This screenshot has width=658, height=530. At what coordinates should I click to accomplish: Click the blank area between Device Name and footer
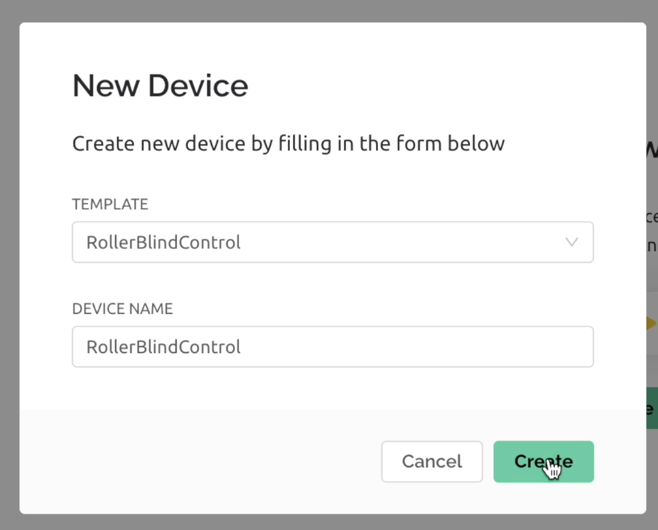[x=333, y=388]
